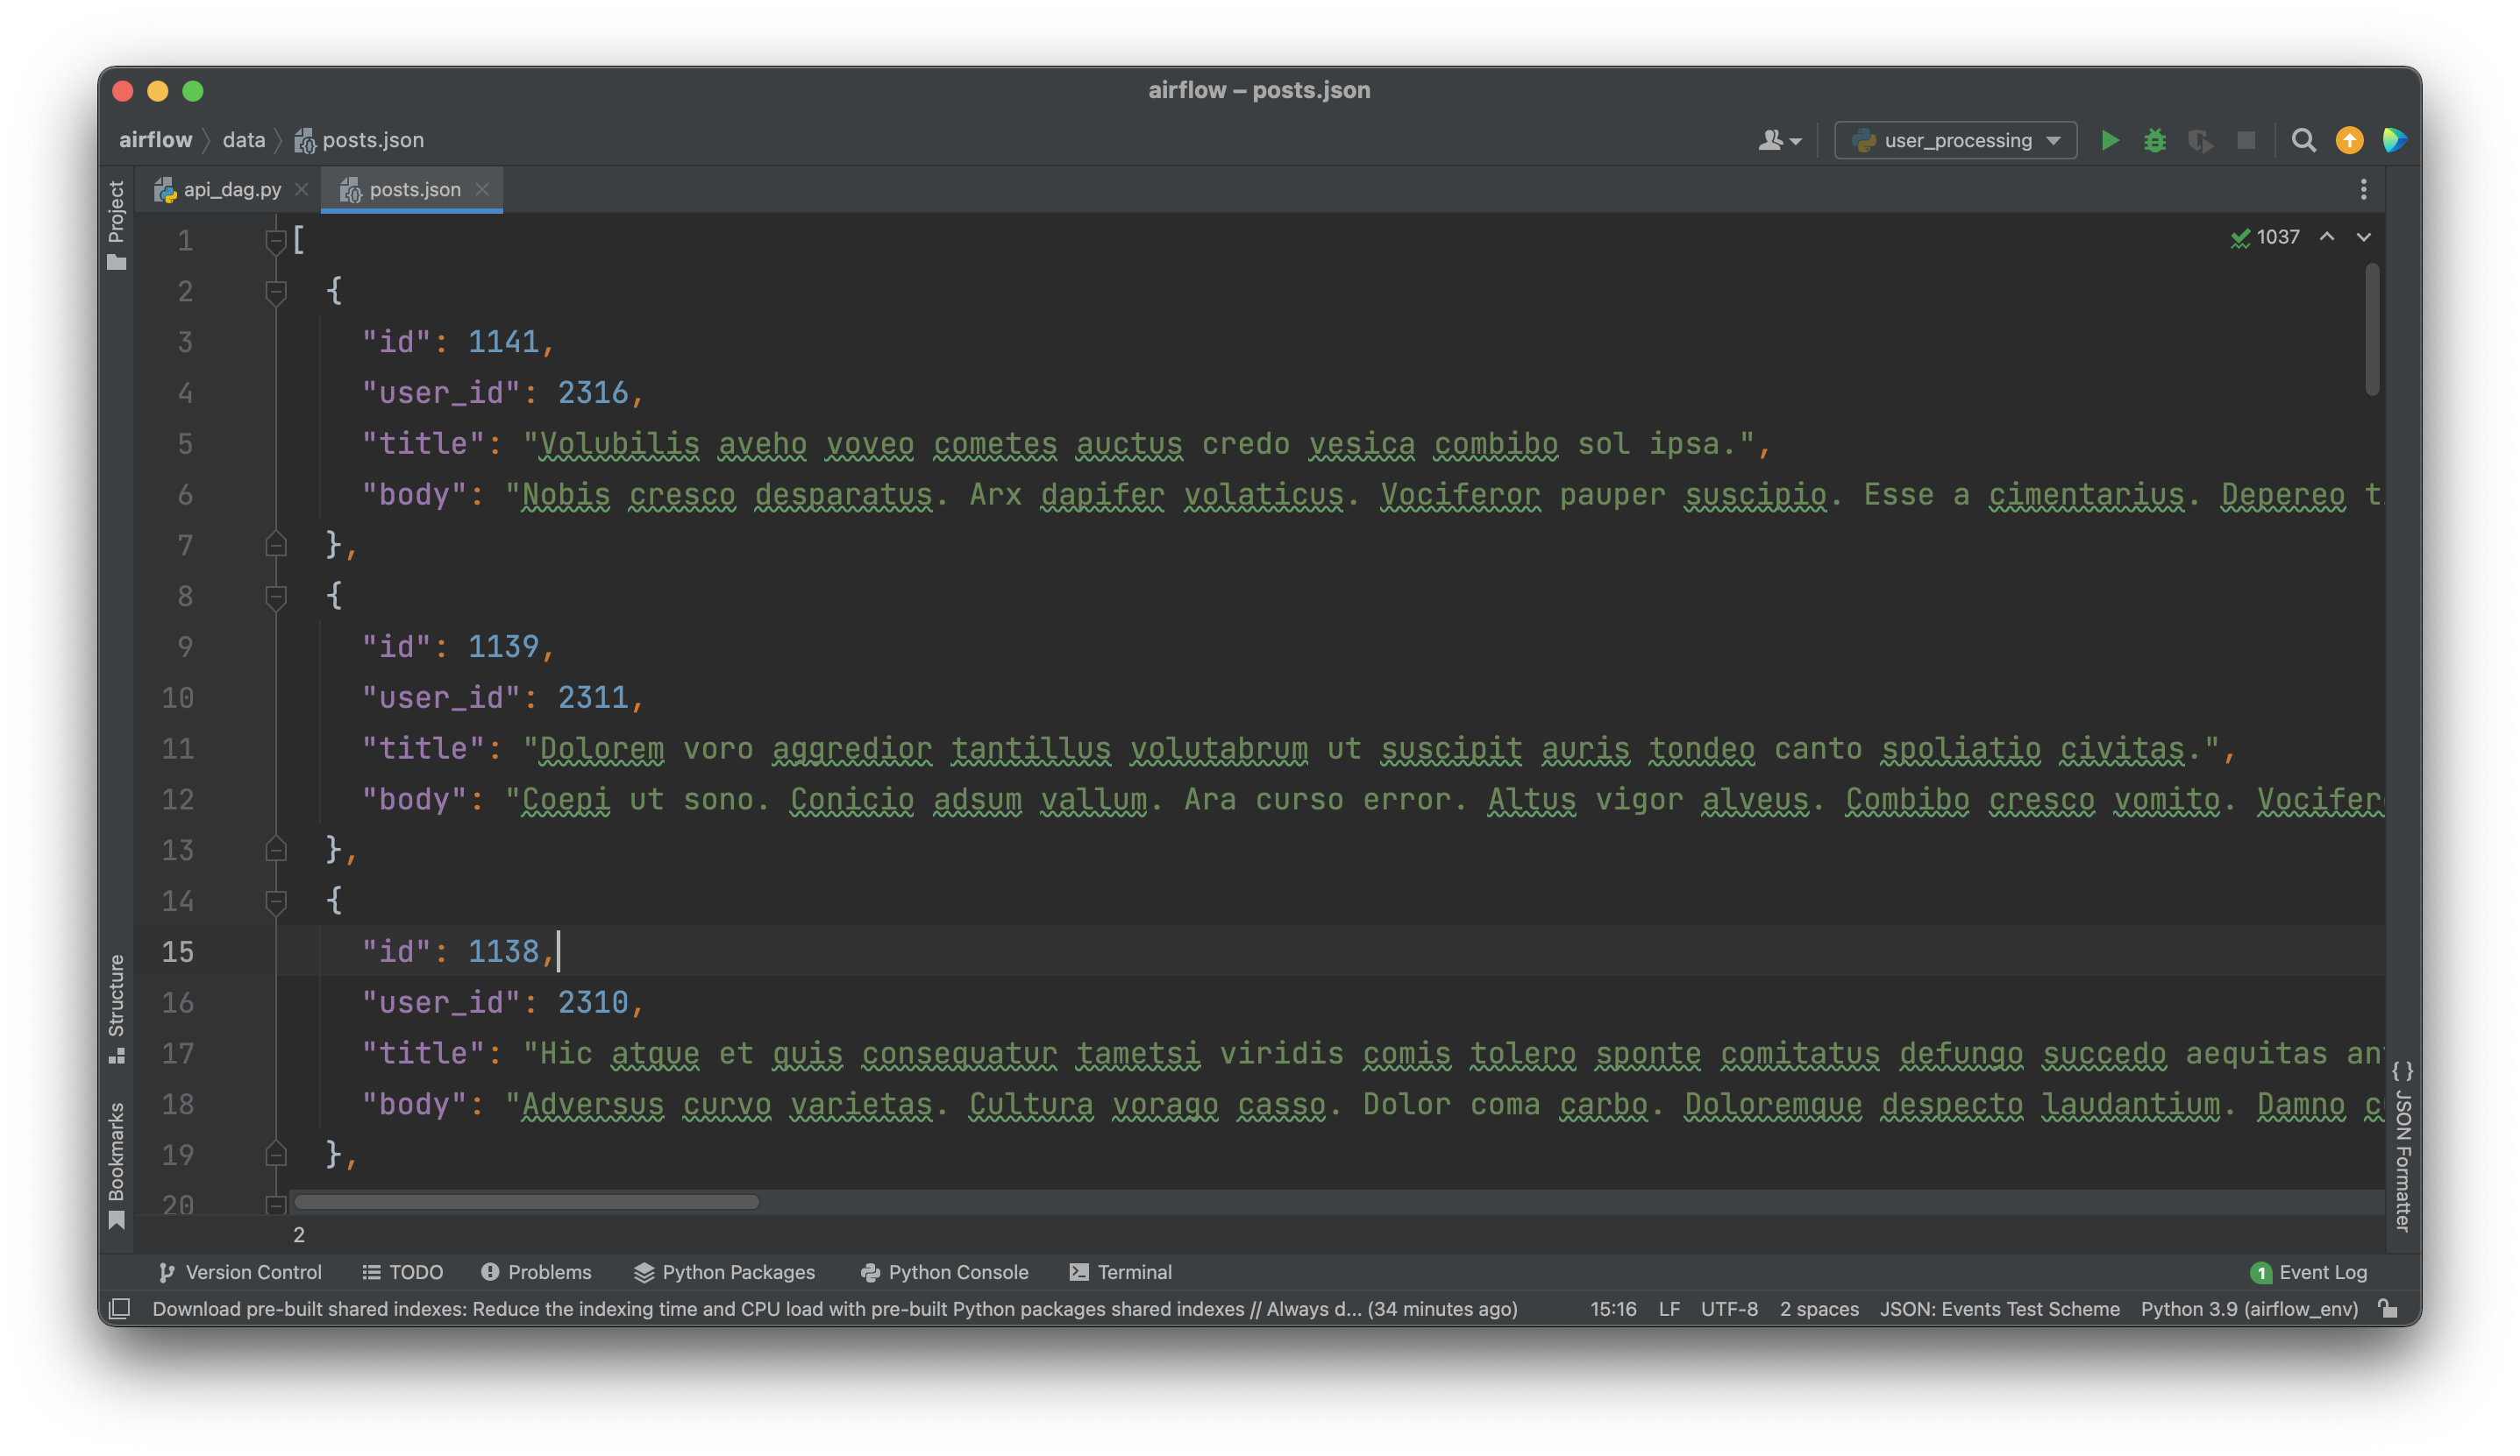Image resolution: width=2520 pixels, height=1456 pixels.
Task: Run the user_processing configuration
Action: coord(2110,140)
